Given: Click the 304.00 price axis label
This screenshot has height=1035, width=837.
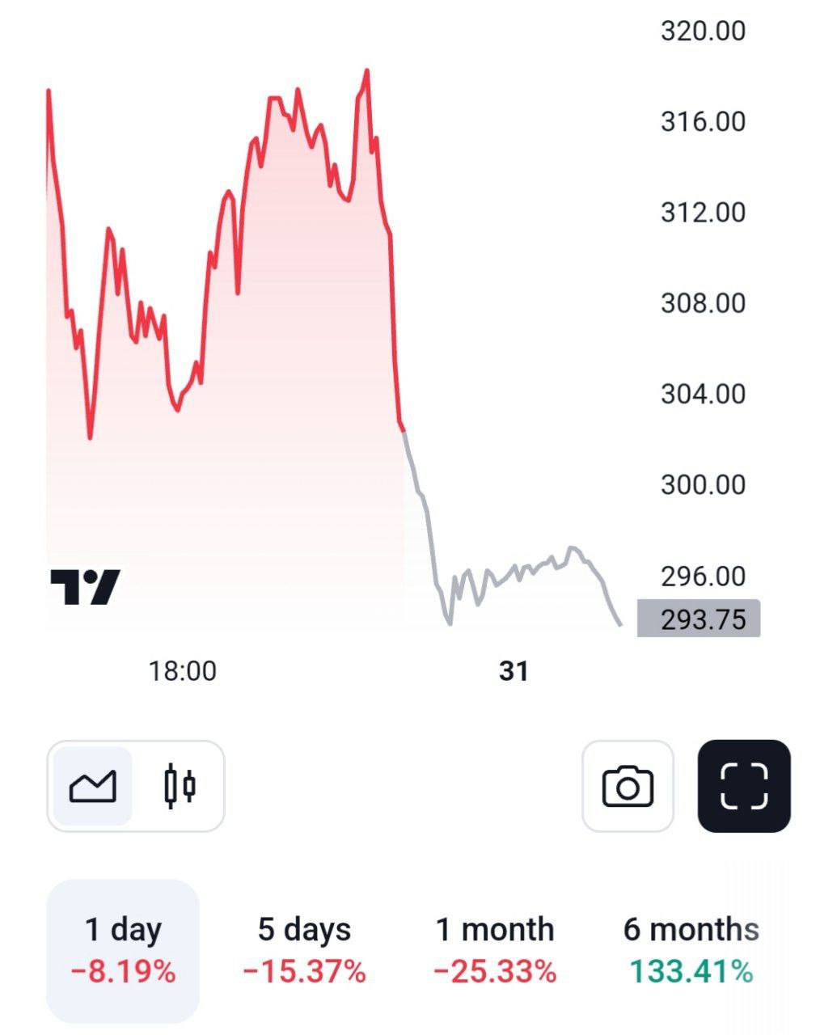Looking at the screenshot, I should tap(703, 394).
